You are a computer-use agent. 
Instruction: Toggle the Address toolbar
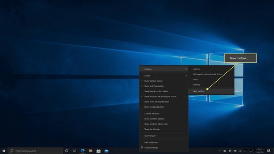pyautogui.click(x=211, y=69)
